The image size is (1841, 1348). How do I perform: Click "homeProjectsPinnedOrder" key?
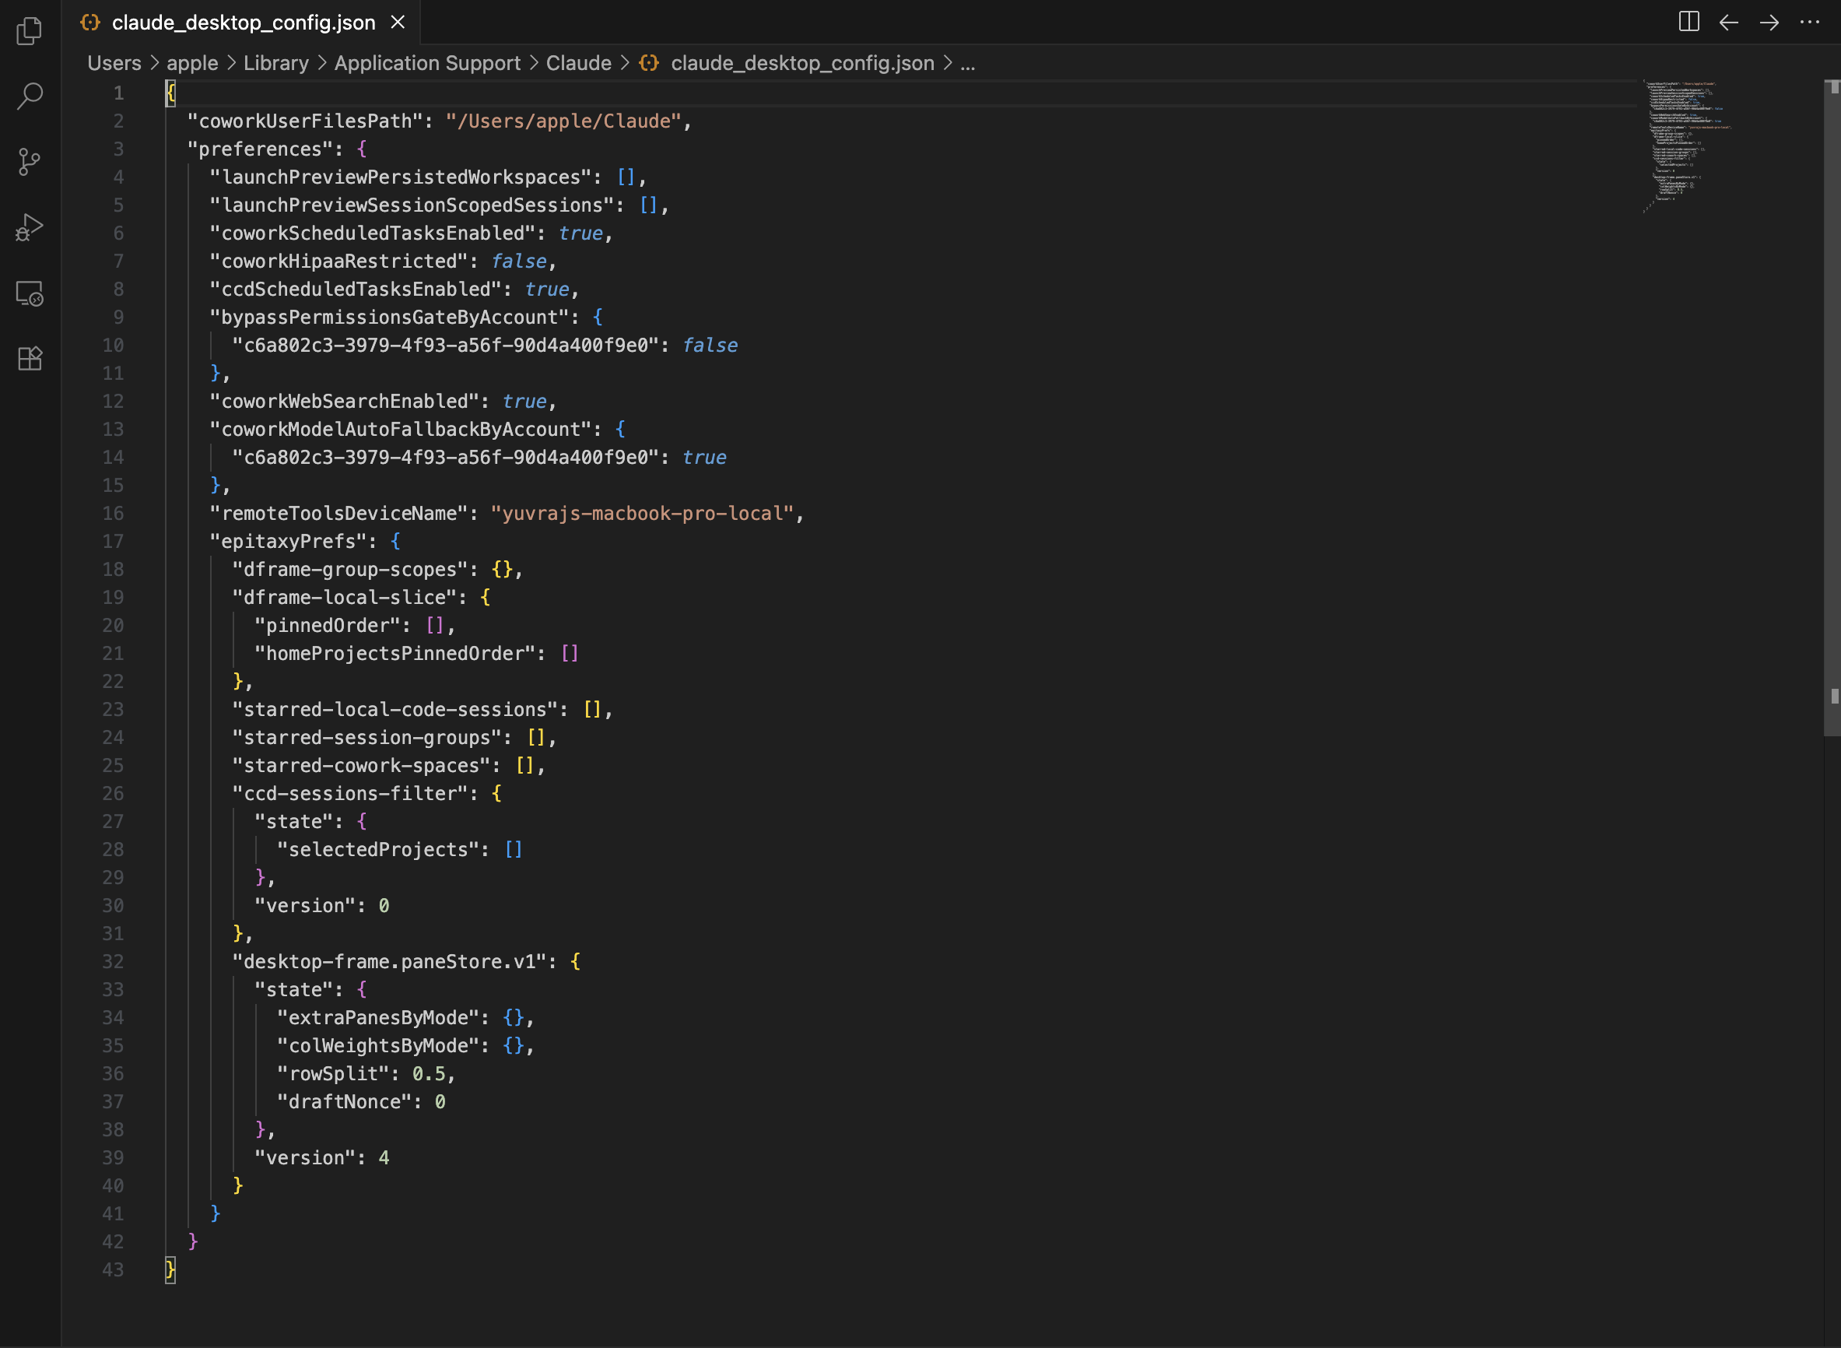pyautogui.click(x=394, y=654)
